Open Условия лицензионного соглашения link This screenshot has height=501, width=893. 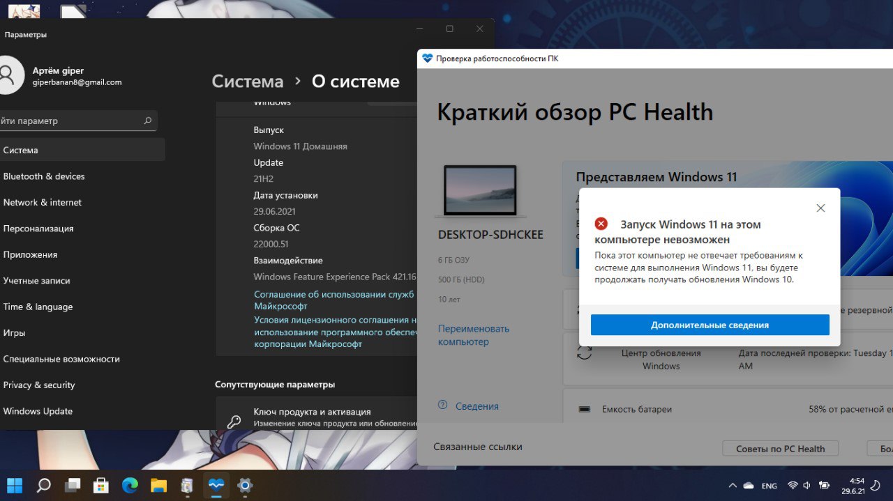336,332
